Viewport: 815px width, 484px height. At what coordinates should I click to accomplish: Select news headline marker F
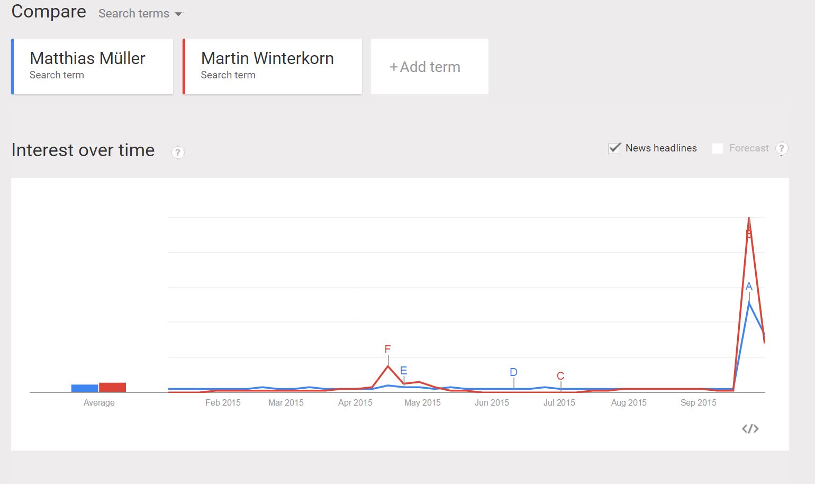(x=387, y=349)
